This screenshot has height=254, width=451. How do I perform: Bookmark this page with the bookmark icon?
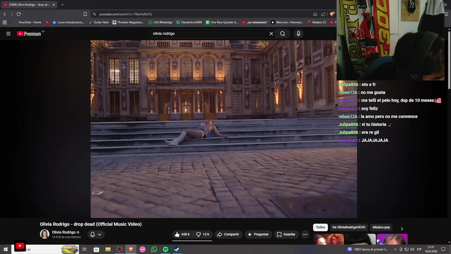[85, 14]
